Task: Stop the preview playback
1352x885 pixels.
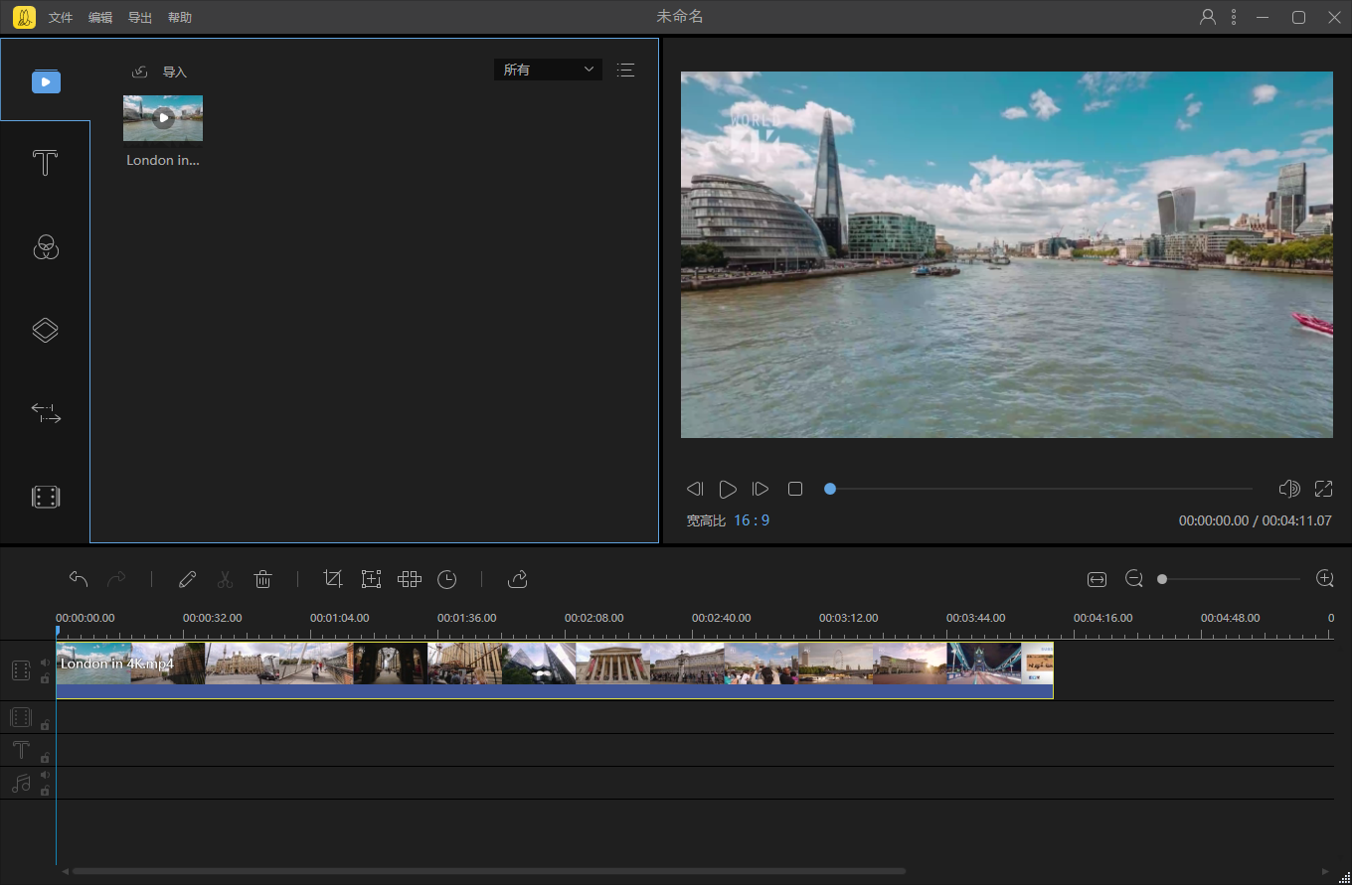Action: click(795, 489)
